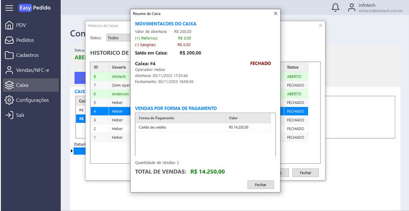Click the Caixa: #4 heading
The height and width of the screenshot is (211, 409).
tap(145, 64)
